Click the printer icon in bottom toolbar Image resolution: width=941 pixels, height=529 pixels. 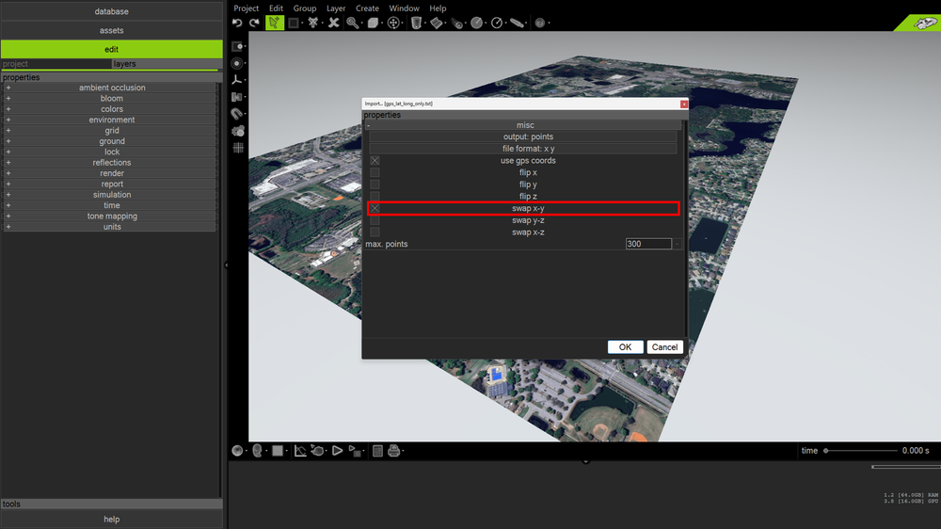(x=394, y=451)
